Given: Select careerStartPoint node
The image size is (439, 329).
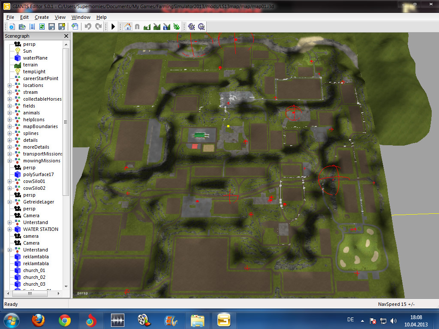Looking at the screenshot, I should tap(41, 78).
